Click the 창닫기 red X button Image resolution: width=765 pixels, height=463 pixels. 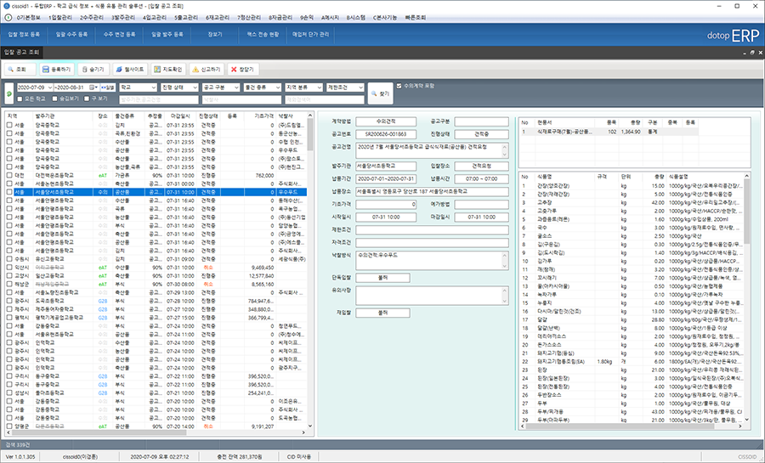click(243, 69)
